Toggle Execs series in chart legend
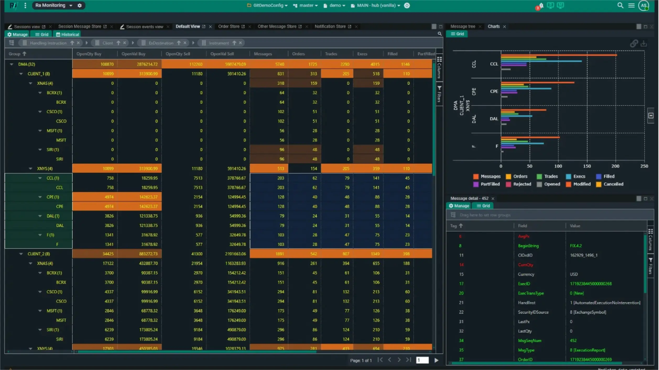 [576, 177]
